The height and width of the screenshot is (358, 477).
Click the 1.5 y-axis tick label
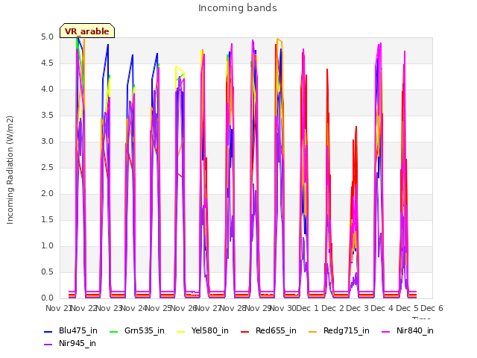(47, 220)
